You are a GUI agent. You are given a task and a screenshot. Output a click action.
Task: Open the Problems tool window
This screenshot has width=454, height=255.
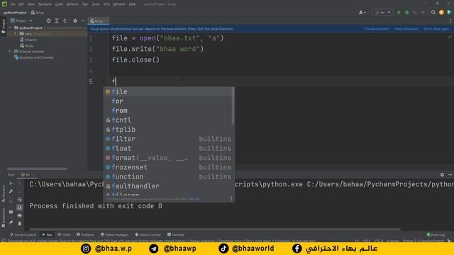pos(85,234)
